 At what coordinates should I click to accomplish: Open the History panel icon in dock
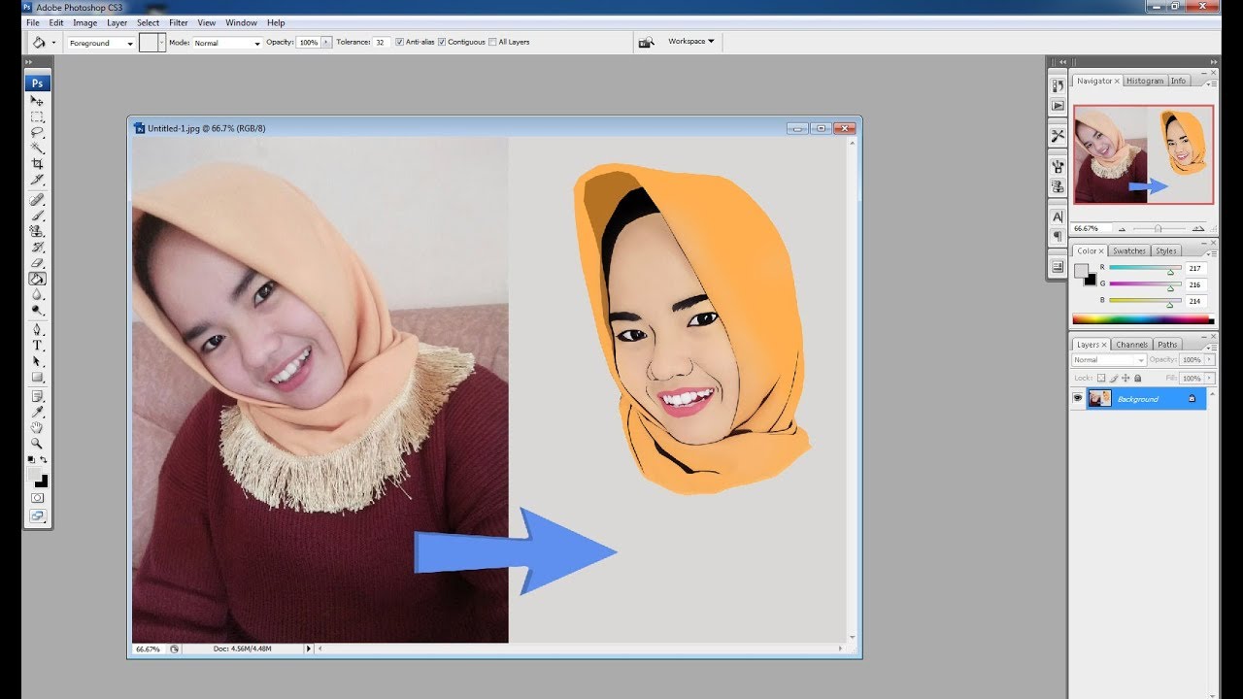[1058, 85]
